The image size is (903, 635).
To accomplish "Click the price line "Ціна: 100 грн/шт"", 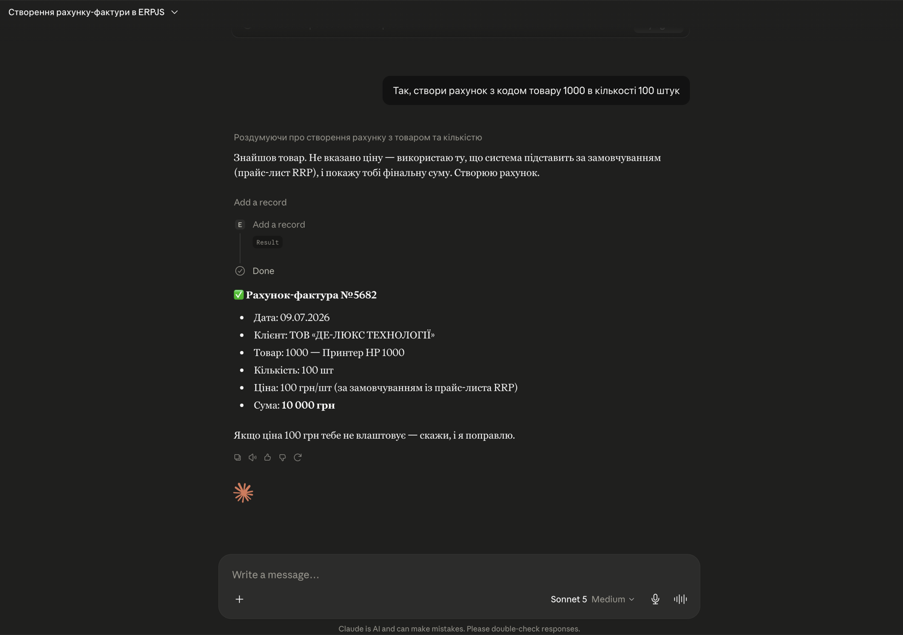I will pyautogui.click(x=292, y=387).
